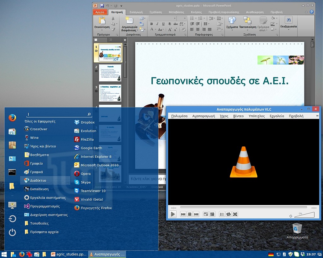The height and width of the screenshot is (258, 323).
Task: Switch to the Μεταβάσεις ribbon tab
Action: coord(176,12)
